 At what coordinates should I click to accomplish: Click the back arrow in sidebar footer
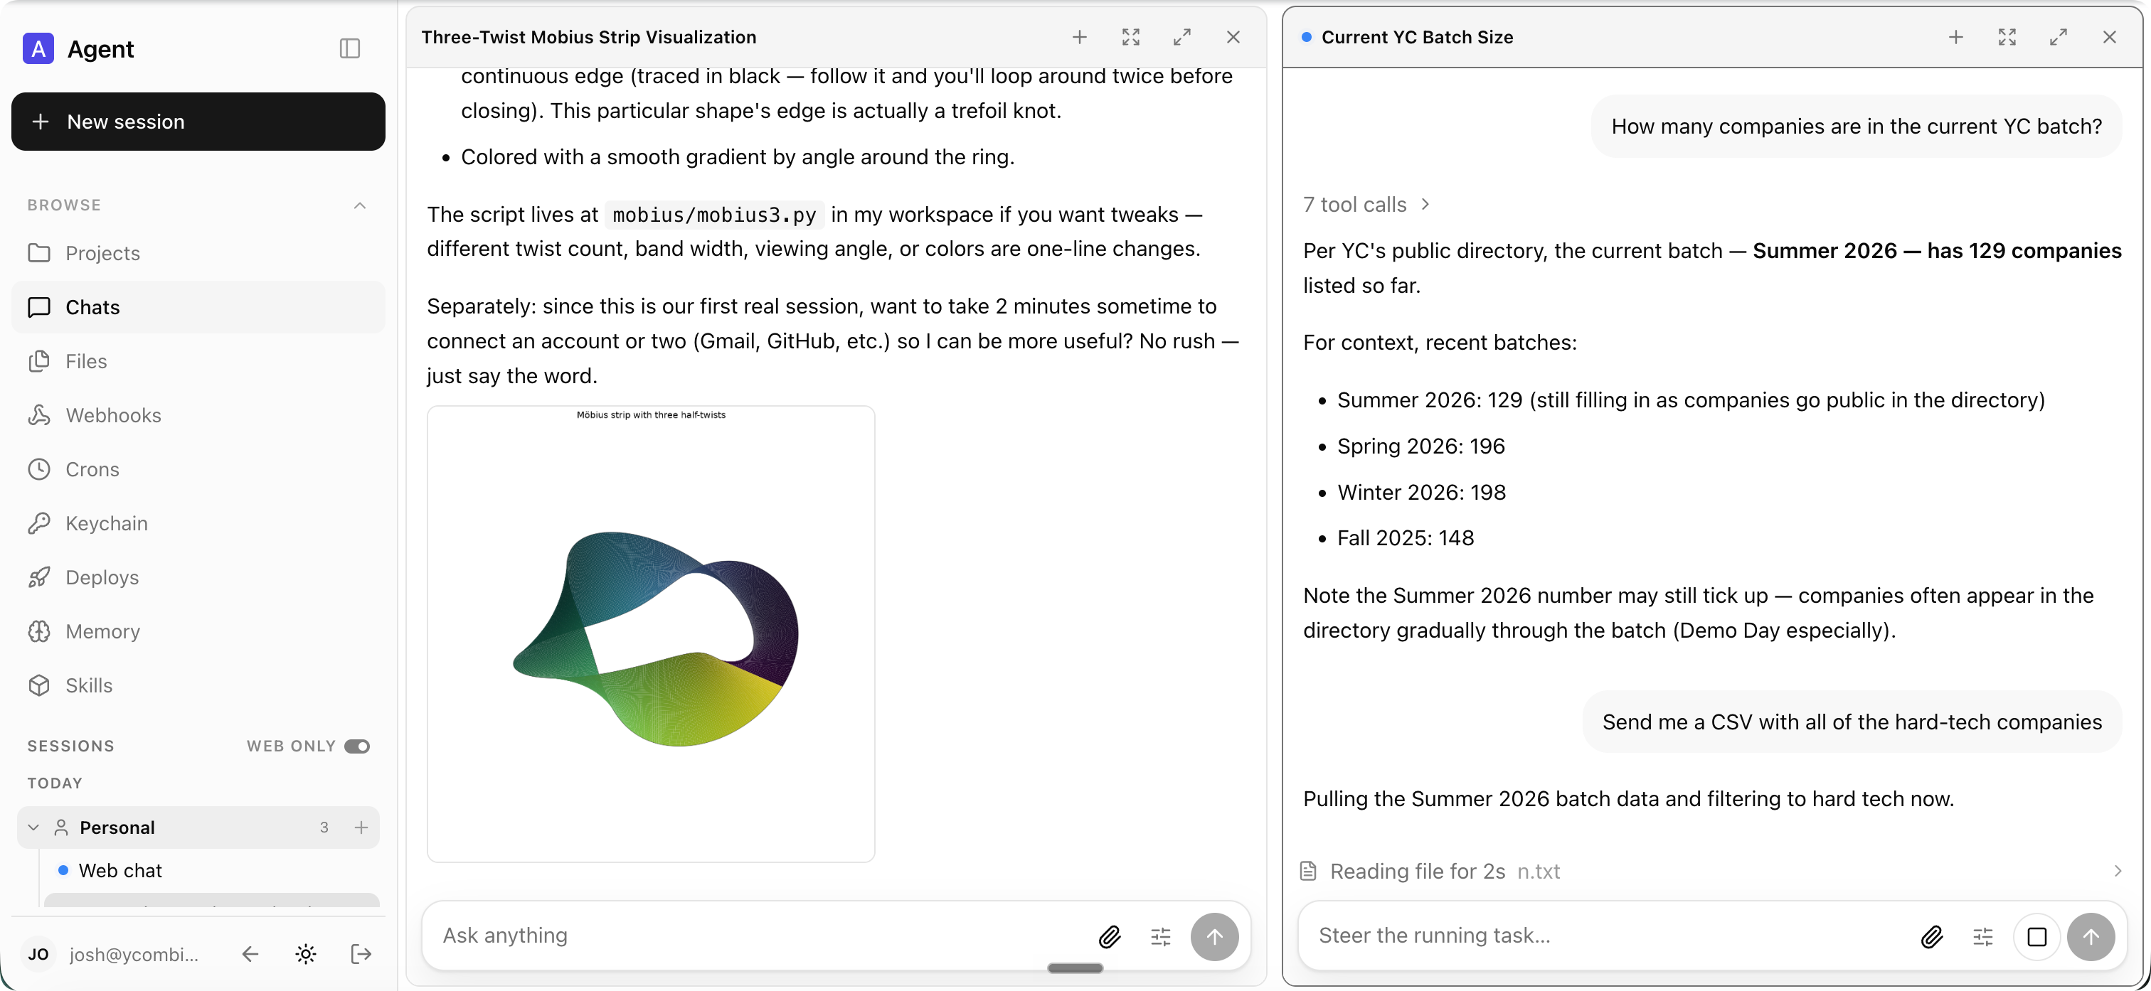pos(250,954)
